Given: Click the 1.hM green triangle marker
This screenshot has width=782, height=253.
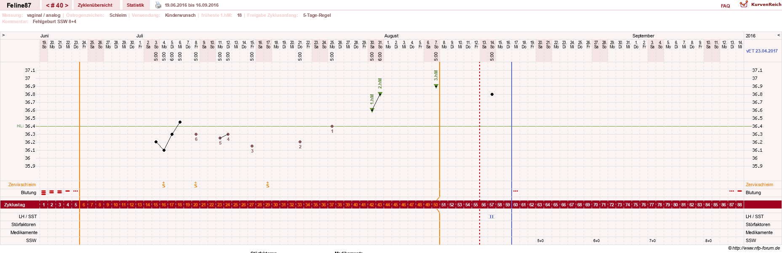Looking at the screenshot, I should pos(372,110).
